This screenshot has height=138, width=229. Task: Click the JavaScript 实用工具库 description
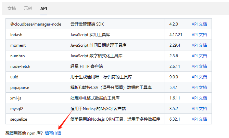click(90, 35)
